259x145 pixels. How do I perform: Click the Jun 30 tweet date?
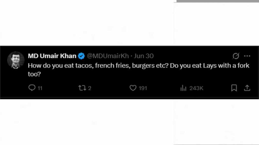click(144, 56)
